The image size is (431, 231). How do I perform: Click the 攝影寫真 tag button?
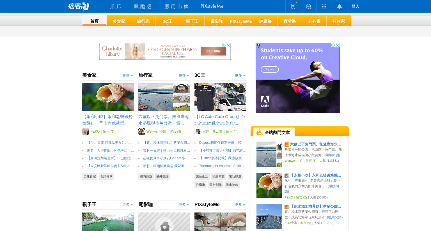pyautogui.click(x=219, y=176)
